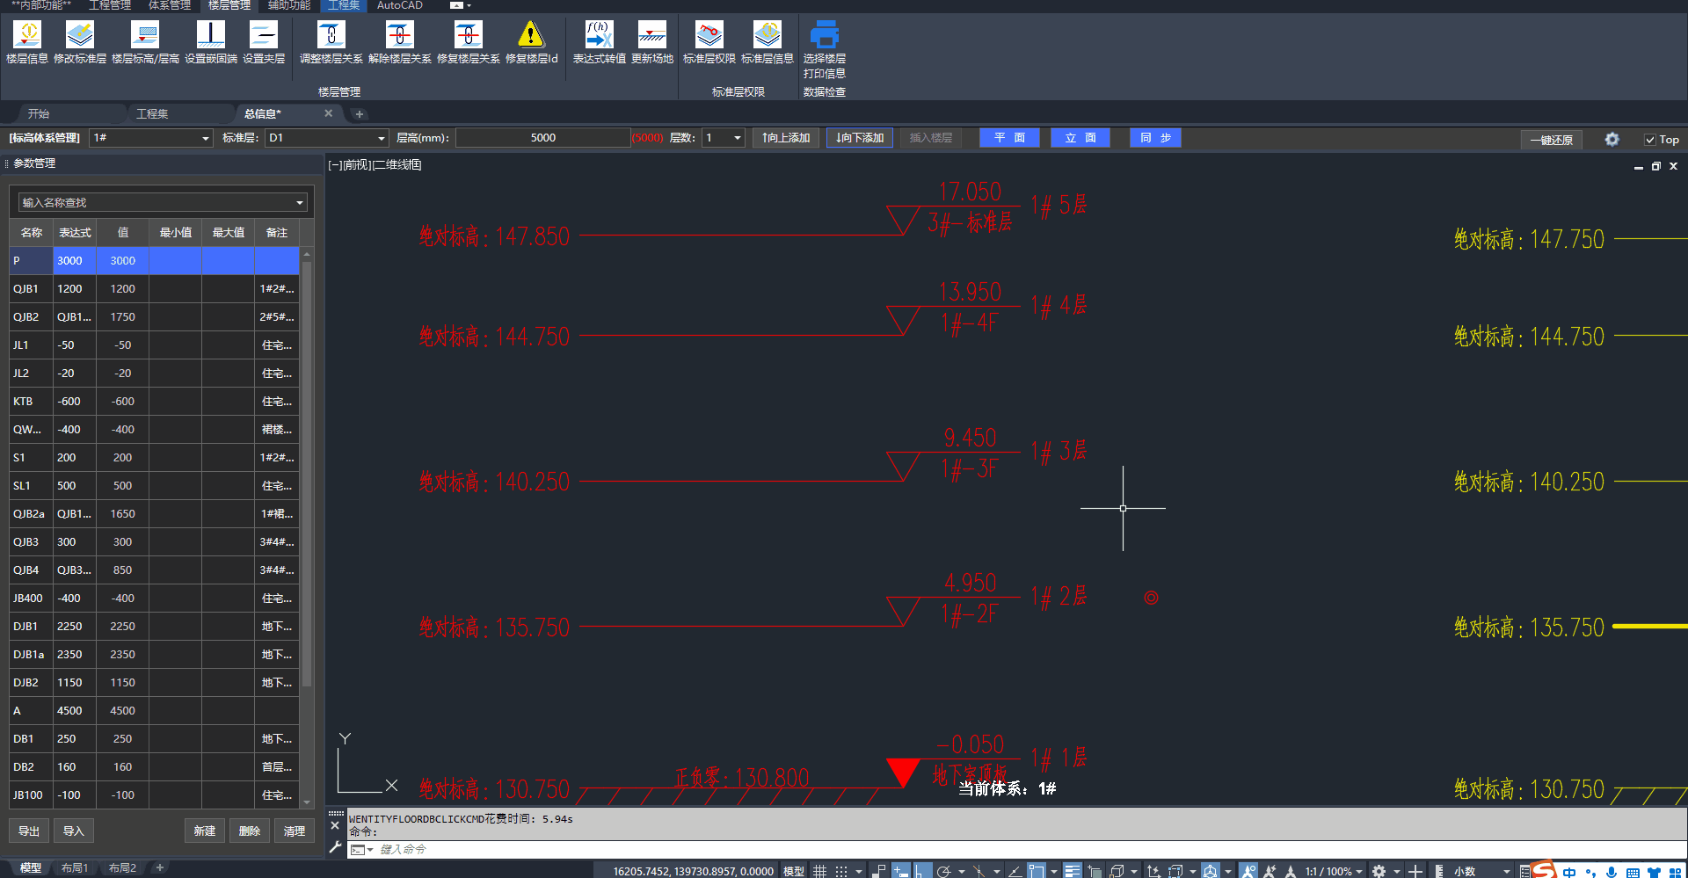The height and width of the screenshot is (878, 1688).
Task: Uncheck the Top checkbox
Action: 1650,140
